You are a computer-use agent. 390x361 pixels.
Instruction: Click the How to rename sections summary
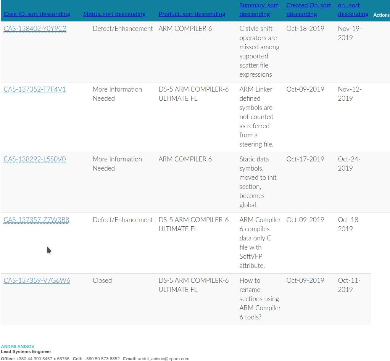click(259, 299)
